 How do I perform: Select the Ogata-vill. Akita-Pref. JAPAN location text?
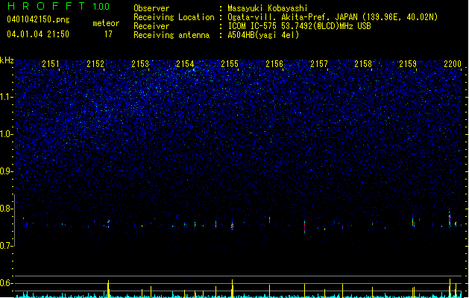(333, 17)
